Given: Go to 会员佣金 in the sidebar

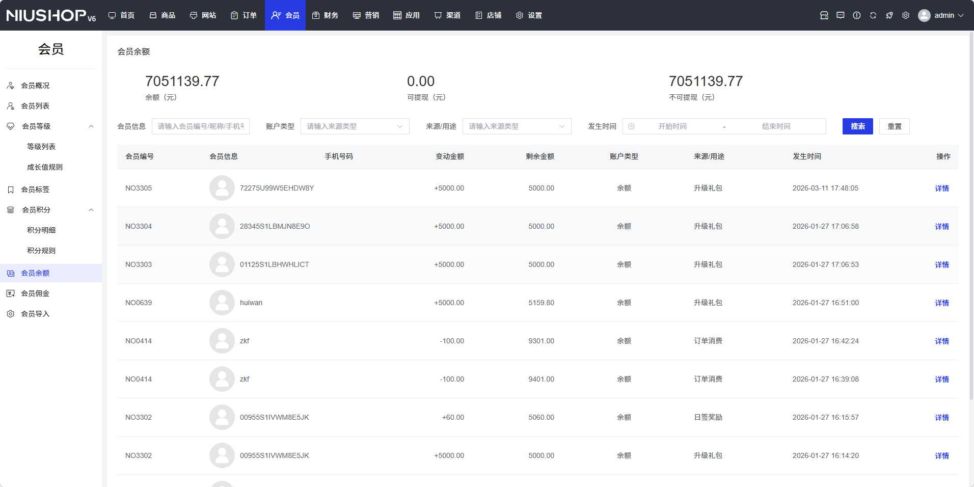Looking at the screenshot, I should pos(35,293).
